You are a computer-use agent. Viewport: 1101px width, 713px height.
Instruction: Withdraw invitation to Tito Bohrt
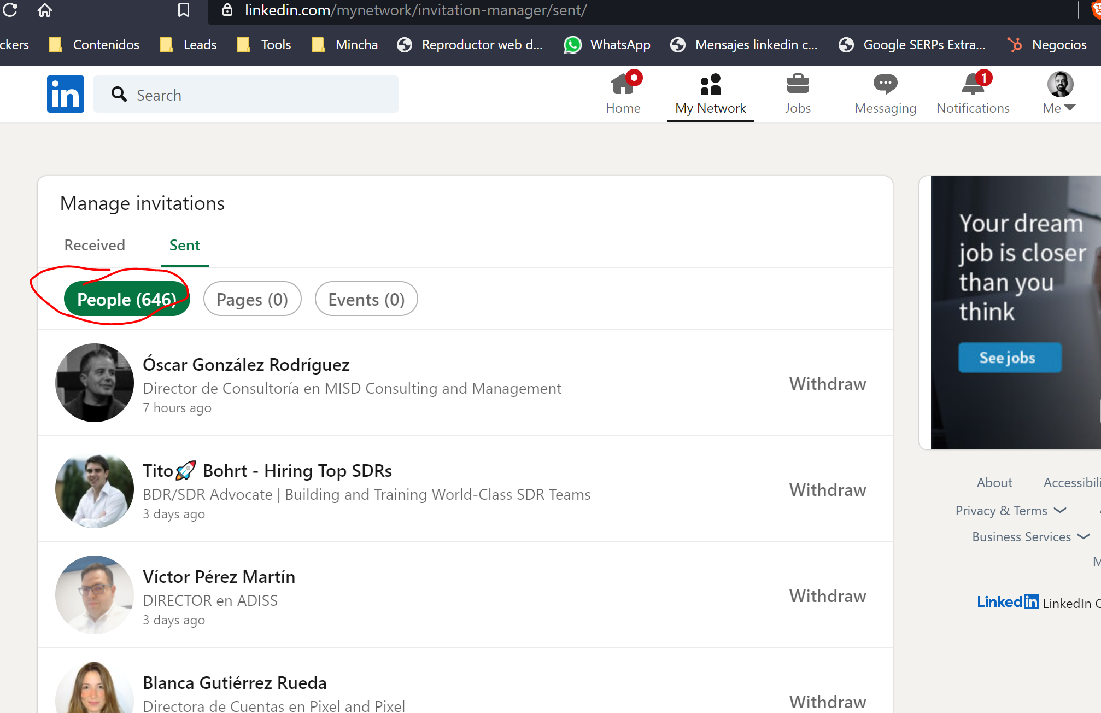point(828,490)
